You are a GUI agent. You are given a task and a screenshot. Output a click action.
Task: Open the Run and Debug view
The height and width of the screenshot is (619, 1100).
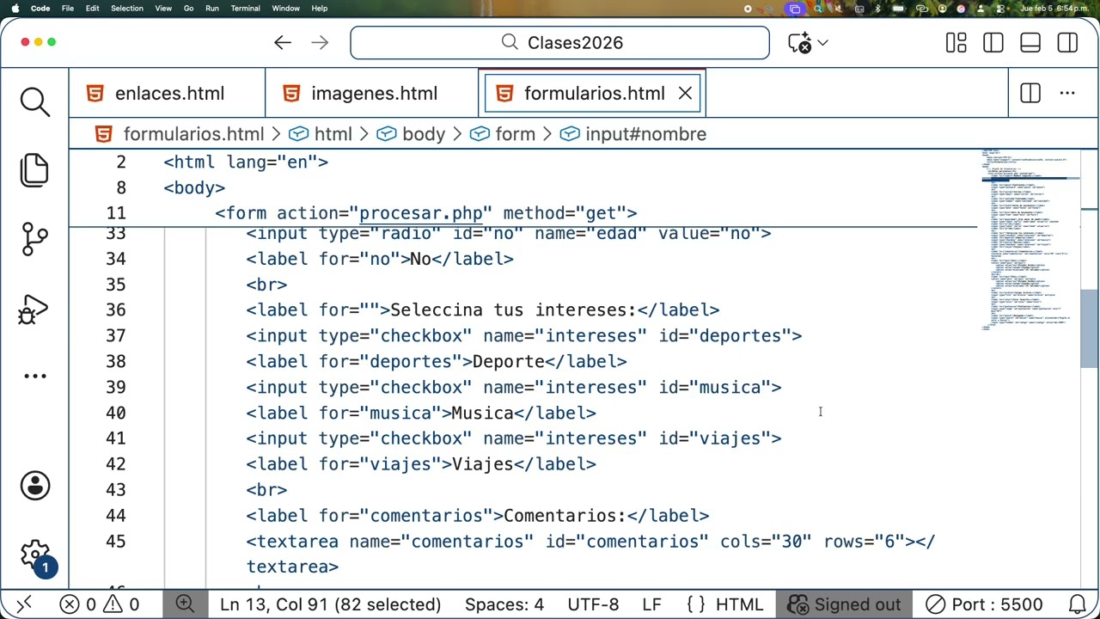35,308
